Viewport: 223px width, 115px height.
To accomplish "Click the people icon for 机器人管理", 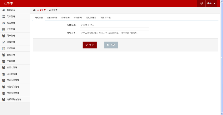I will pos(4,68).
